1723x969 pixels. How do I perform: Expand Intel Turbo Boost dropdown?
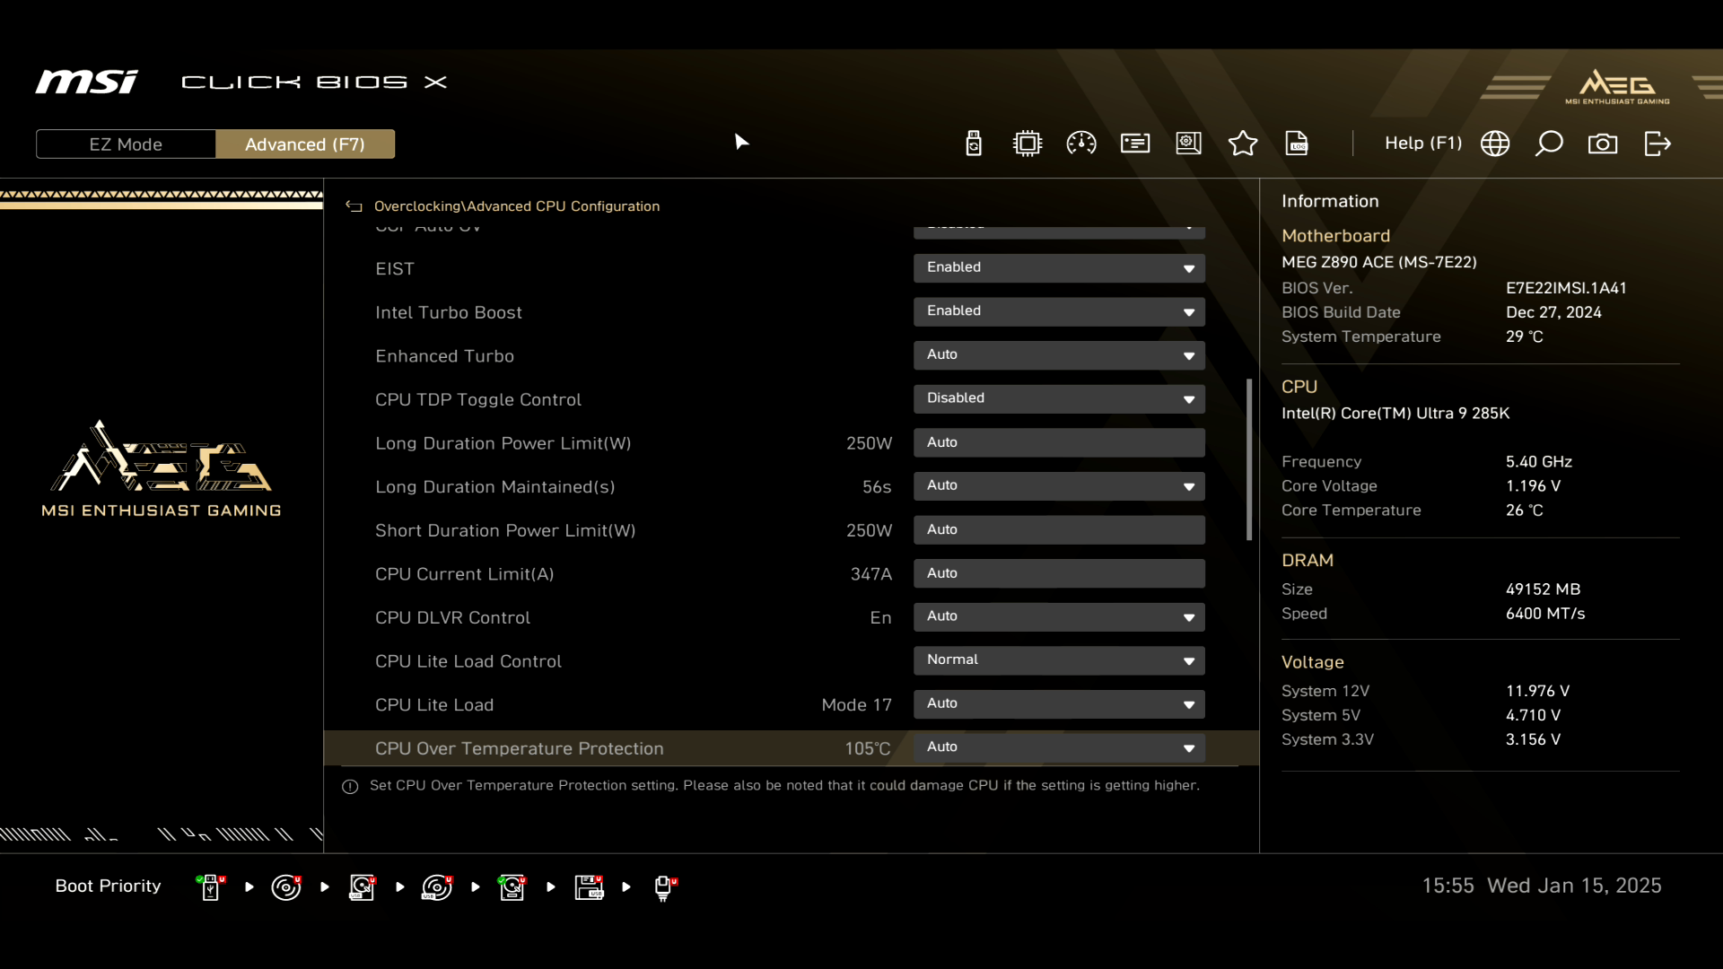point(1059,311)
